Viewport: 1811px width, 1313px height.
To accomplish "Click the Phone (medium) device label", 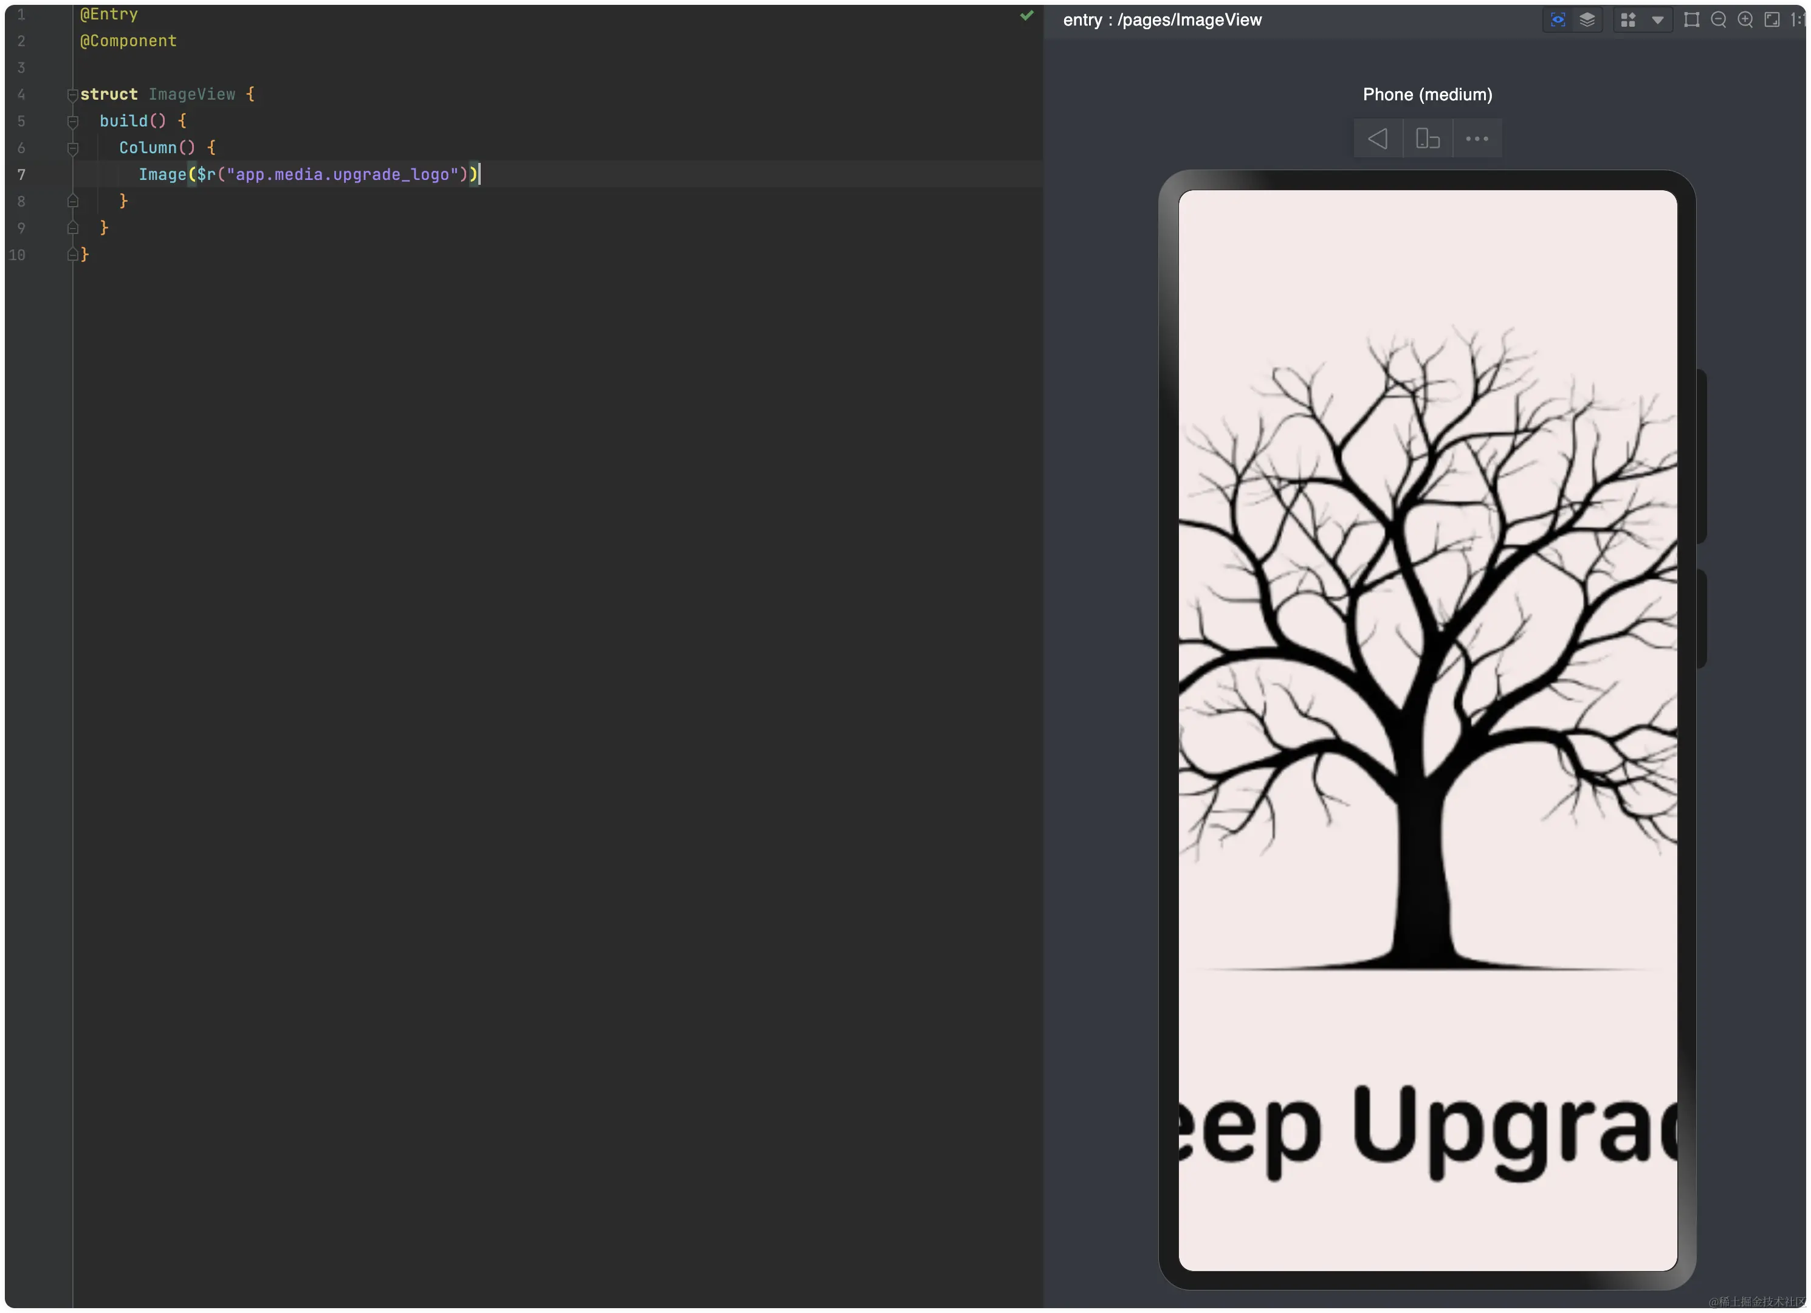I will (x=1427, y=94).
